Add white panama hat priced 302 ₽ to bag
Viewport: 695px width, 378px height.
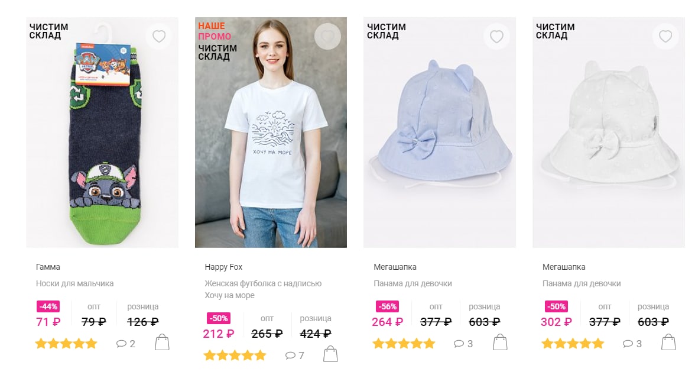668,343
